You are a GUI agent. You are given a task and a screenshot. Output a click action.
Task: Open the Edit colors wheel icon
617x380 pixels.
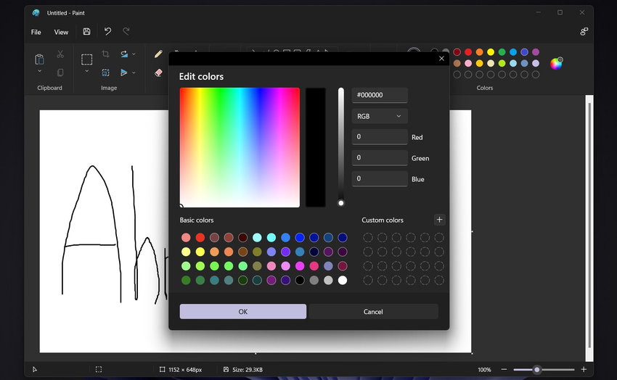pos(555,64)
